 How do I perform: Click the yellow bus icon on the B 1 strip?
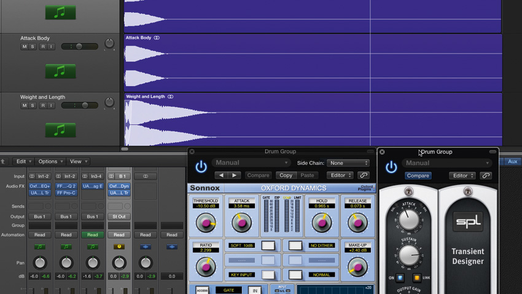[x=119, y=247]
